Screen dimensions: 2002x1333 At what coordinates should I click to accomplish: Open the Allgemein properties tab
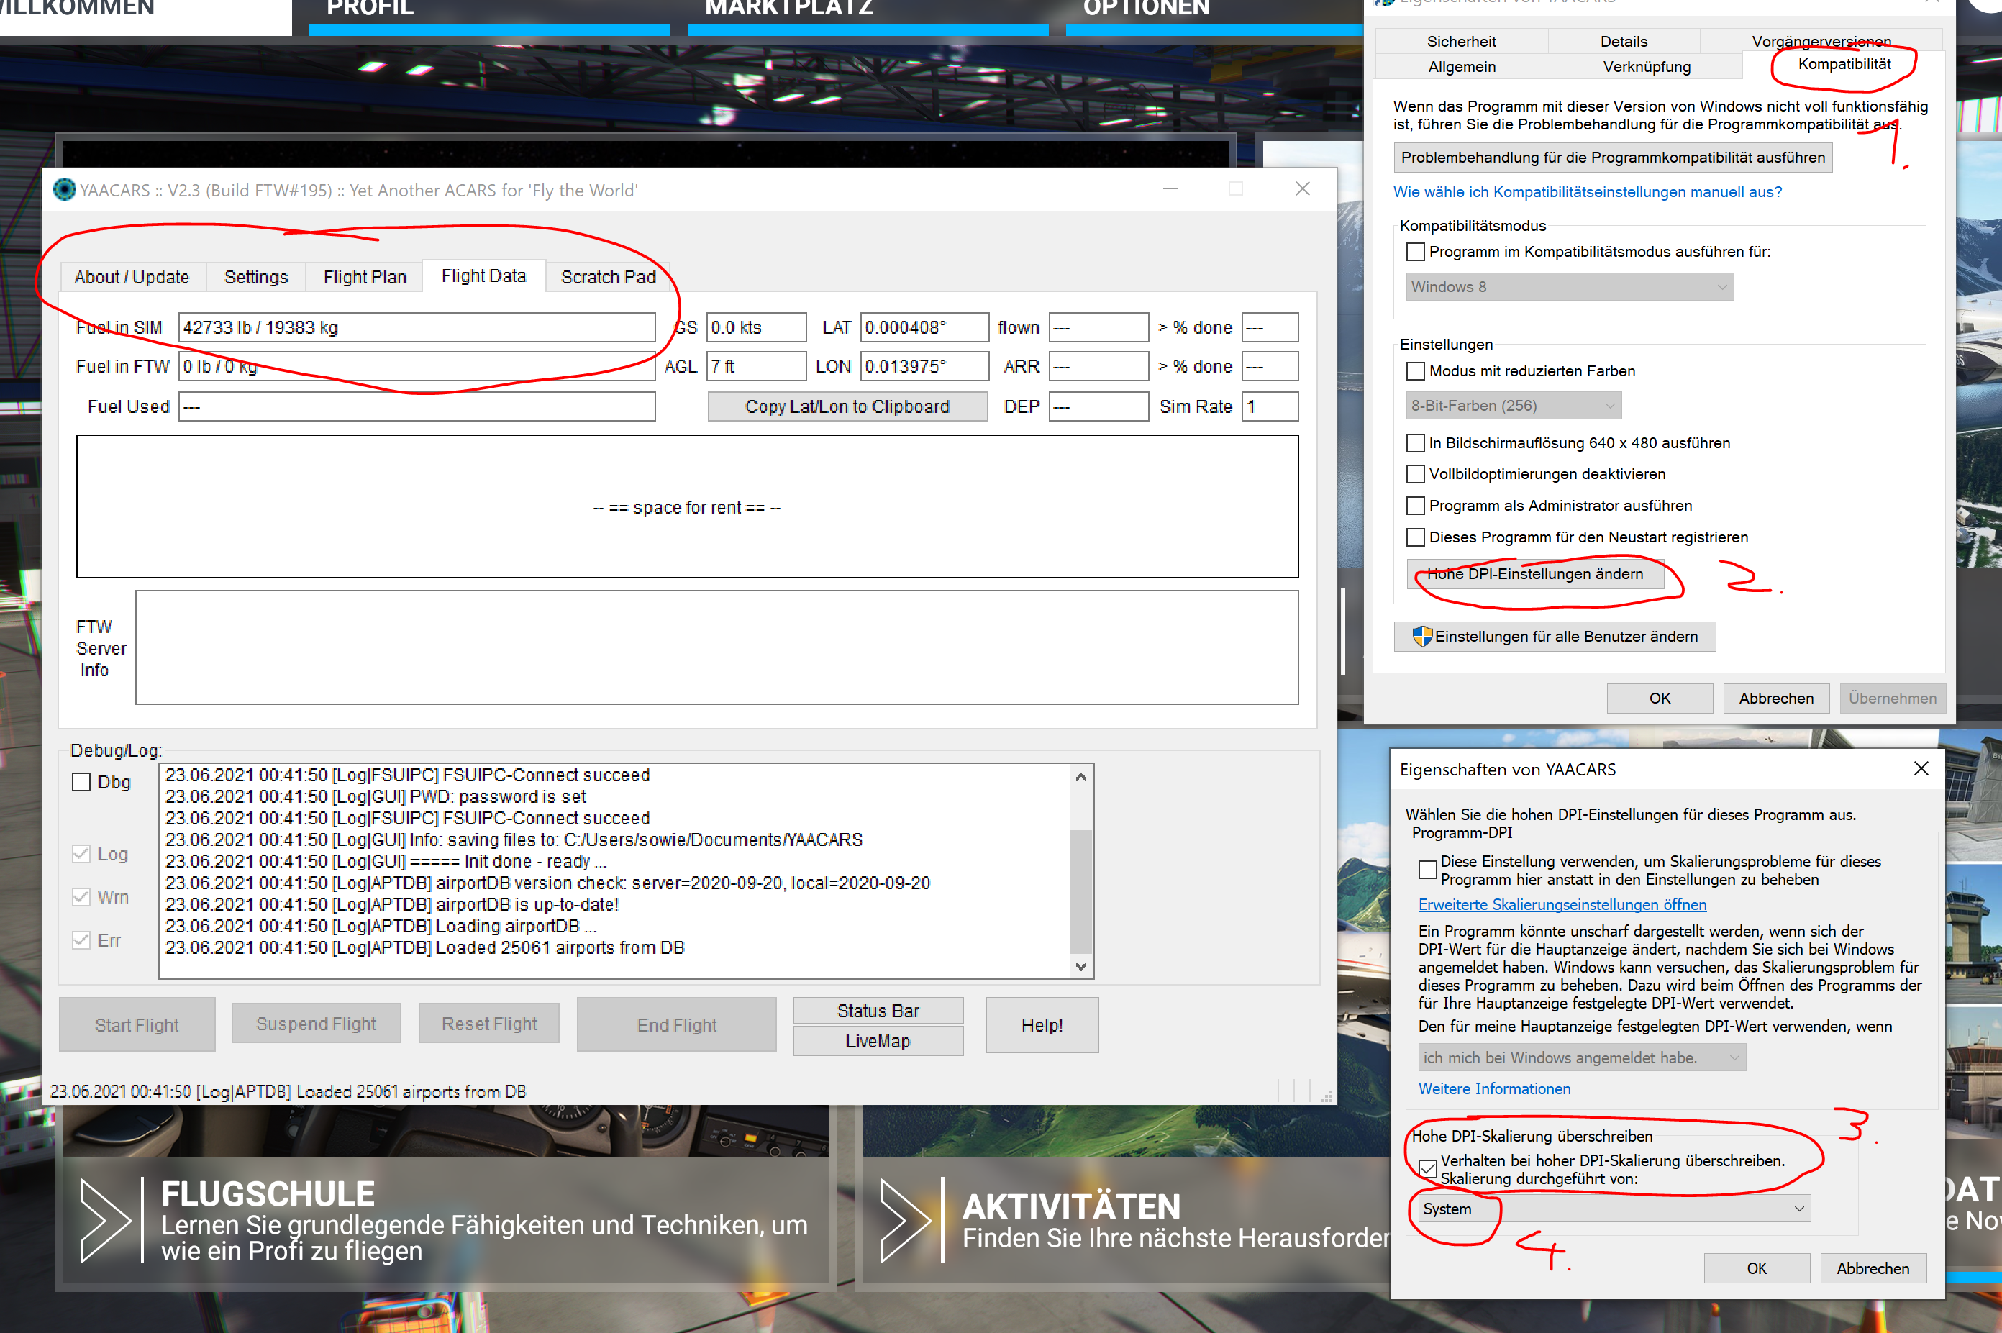1461,66
